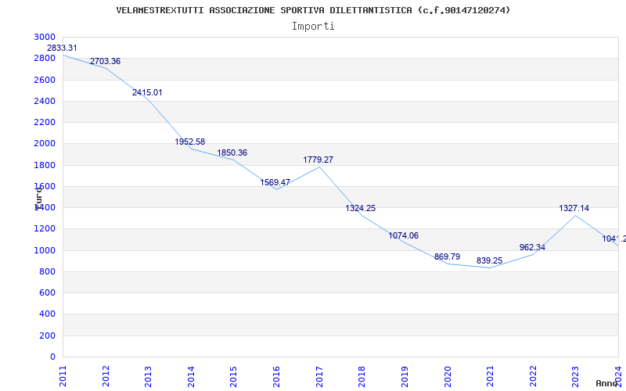Click the 2800 y-axis tick label
This screenshot has height=391, width=626.
coord(45,58)
